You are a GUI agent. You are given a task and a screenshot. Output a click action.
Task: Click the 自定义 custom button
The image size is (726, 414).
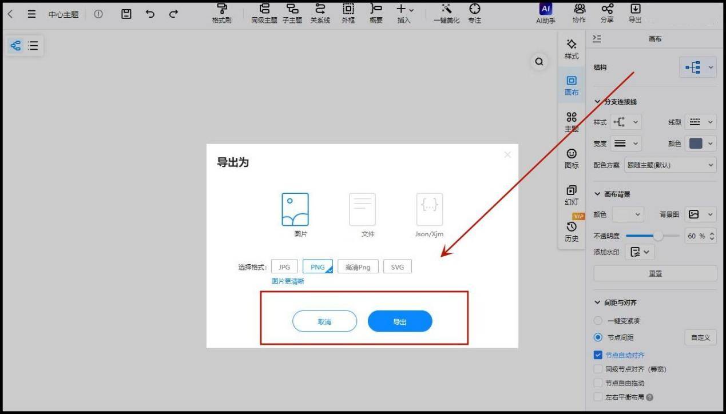coord(701,337)
